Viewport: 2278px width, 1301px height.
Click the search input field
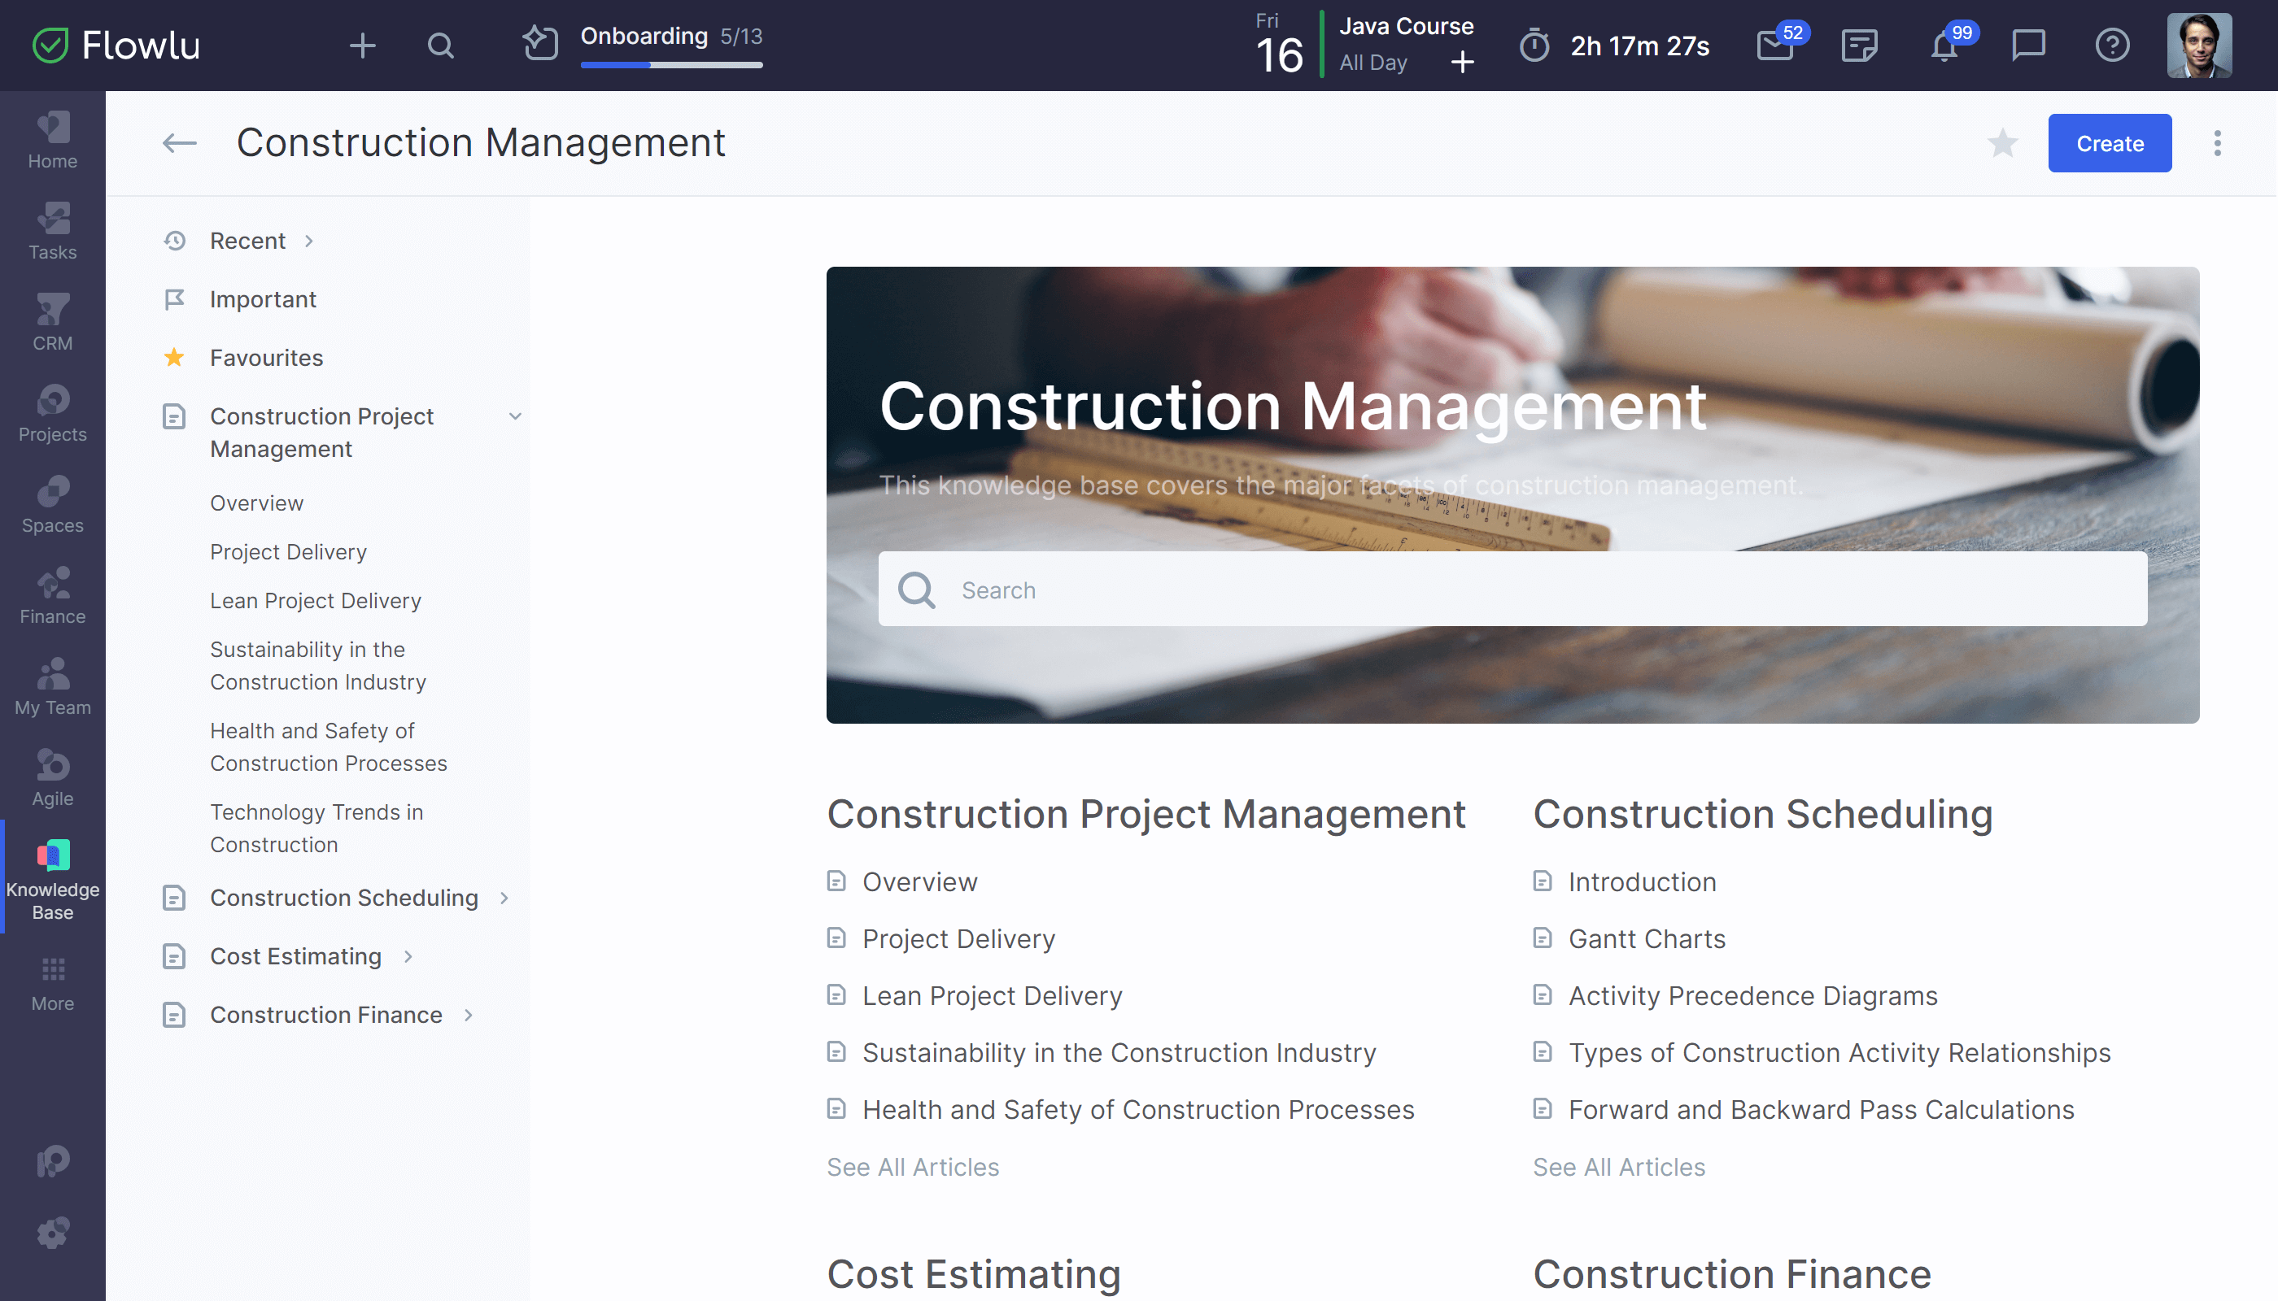tap(1513, 588)
